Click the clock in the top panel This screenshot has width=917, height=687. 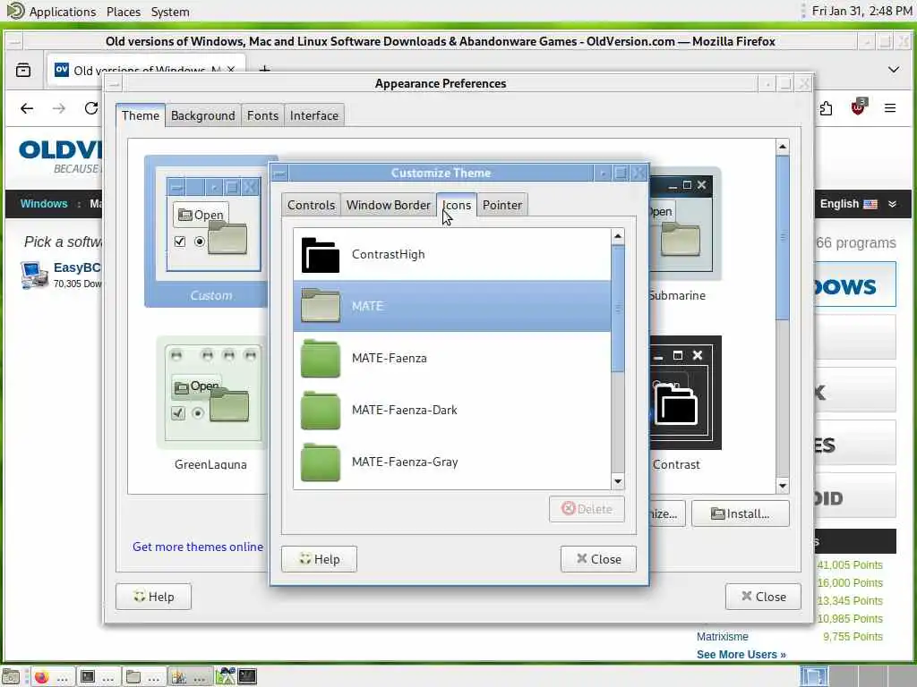(861, 11)
